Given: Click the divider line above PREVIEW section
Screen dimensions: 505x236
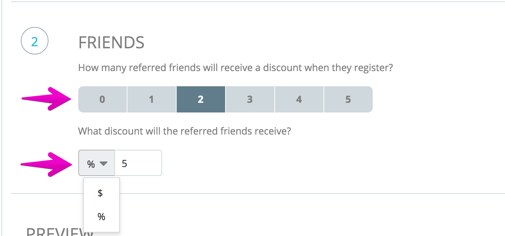Looking at the screenshot, I should (258, 194).
